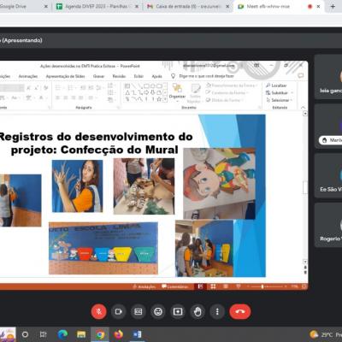Open Contorno da Forma dropdown
The height and width of the screenshot is (342, 342).
point(227,92)
